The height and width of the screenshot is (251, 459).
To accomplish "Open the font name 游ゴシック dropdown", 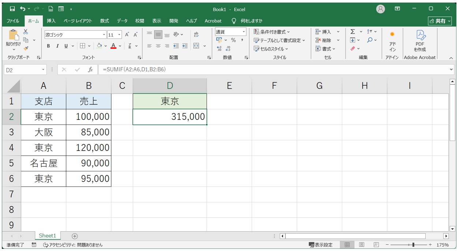I will click(x=104, y=35).
